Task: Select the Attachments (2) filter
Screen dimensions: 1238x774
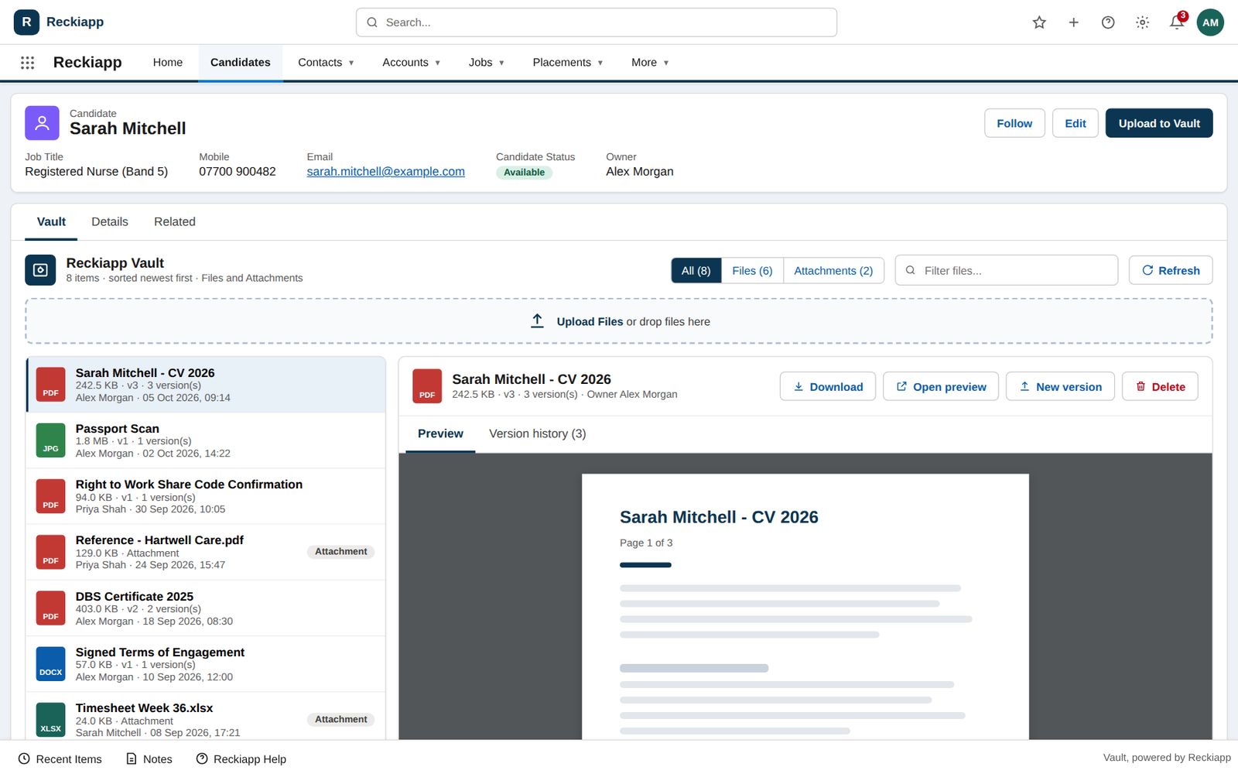Action: click(x=833, y=271)
